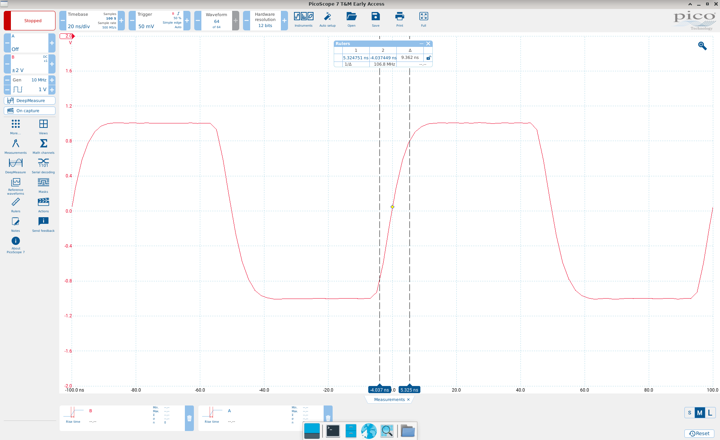Open channel B options
This screenshot has height=440, width=720.
coord(30,64)
